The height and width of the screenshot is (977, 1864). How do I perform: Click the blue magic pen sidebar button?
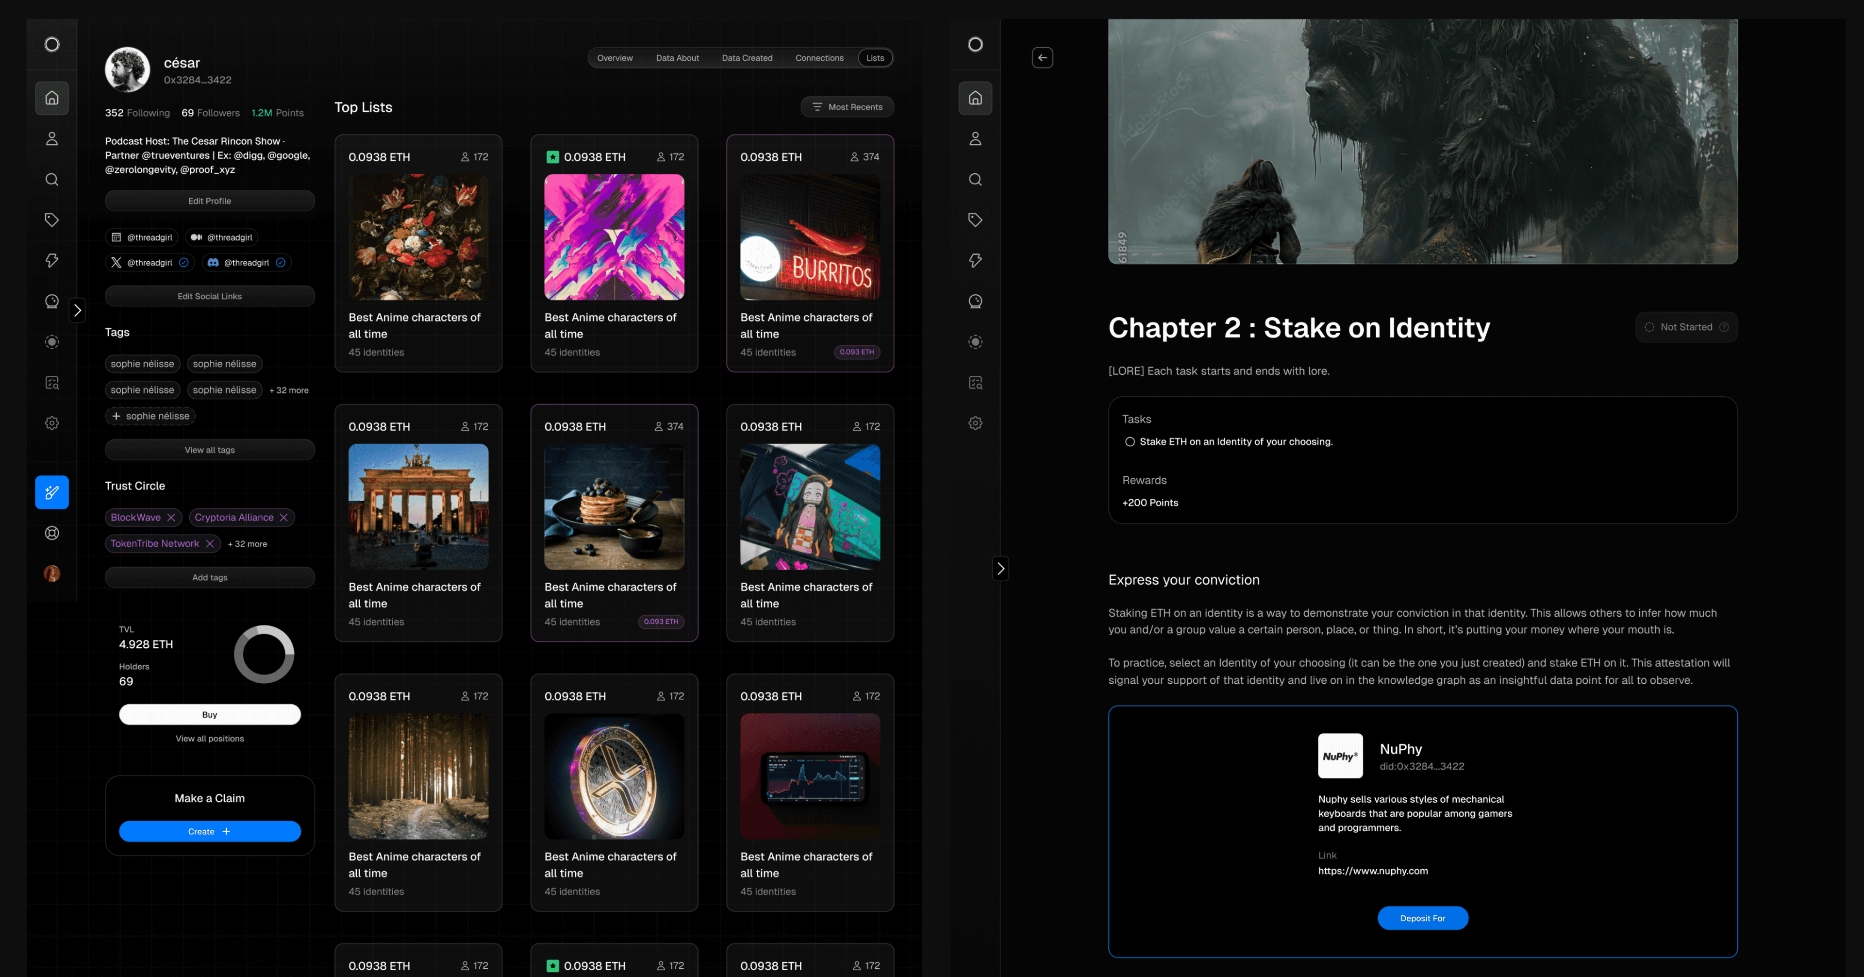(52, 492)
